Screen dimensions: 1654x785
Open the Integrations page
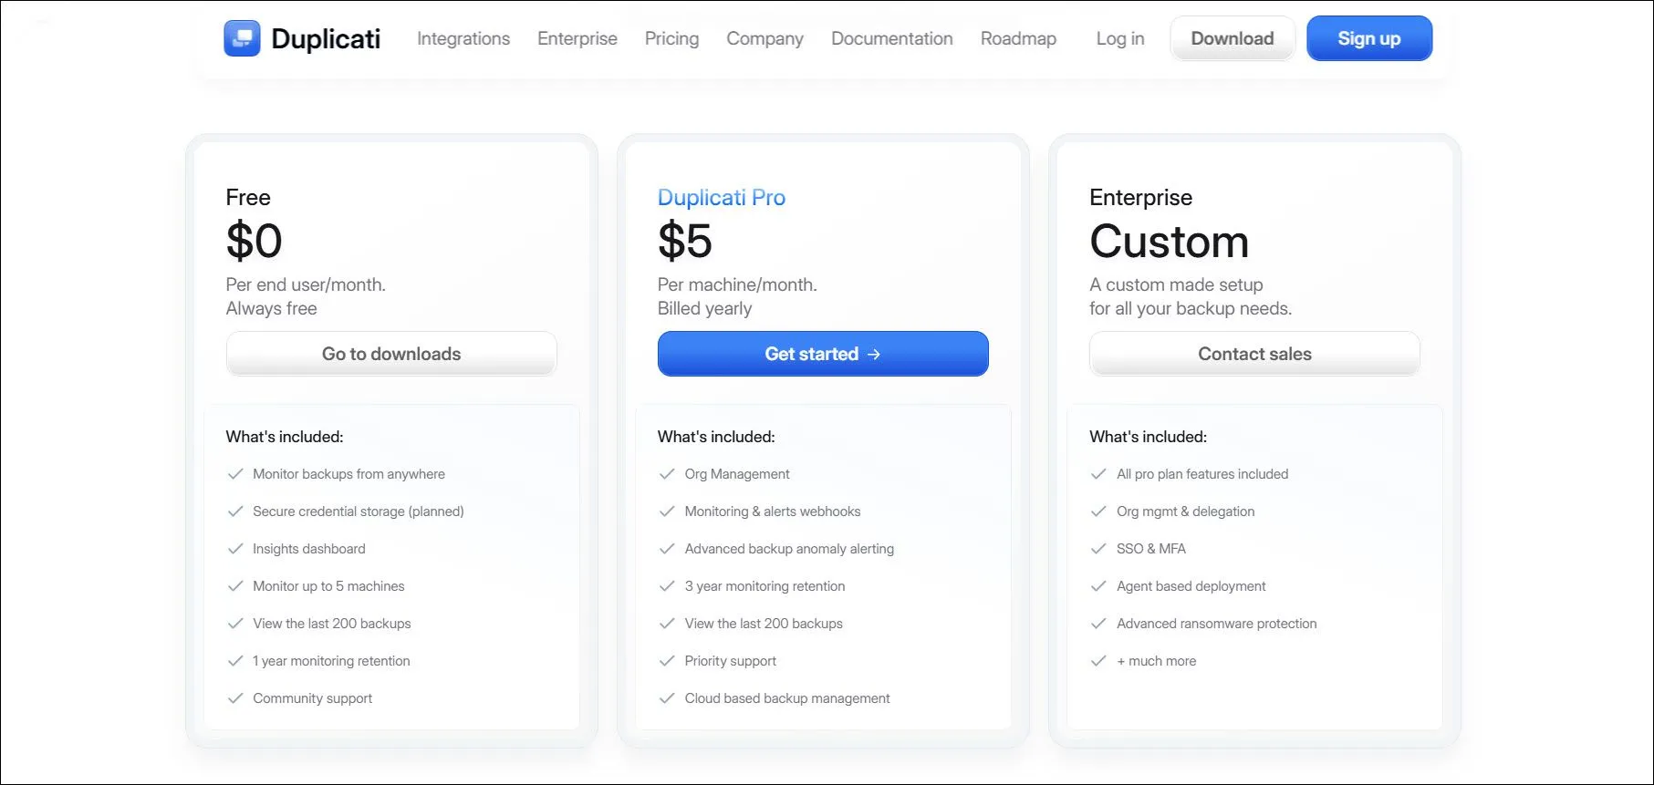click(463, 38)
